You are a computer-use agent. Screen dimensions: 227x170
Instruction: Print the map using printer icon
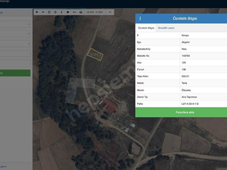tap(81, 12)
